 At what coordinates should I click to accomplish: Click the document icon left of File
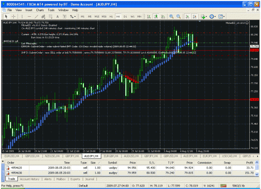(4, 10)
